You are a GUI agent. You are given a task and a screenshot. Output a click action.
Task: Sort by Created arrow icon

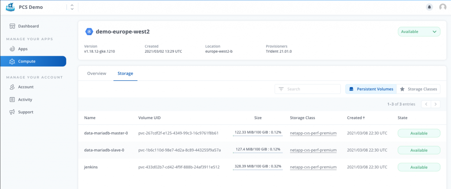(x=363, y=118)
